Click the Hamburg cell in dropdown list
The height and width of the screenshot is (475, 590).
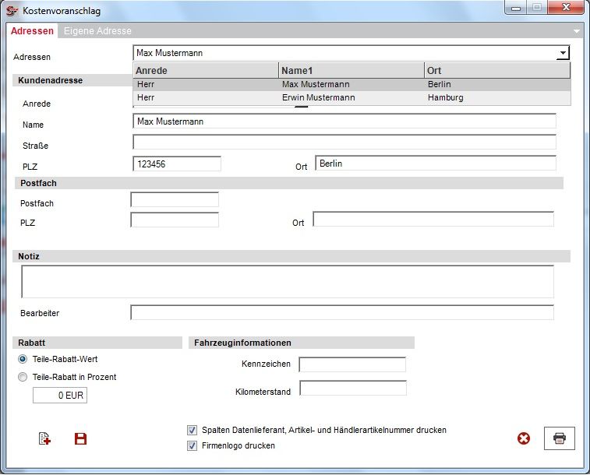coord(446,97)
